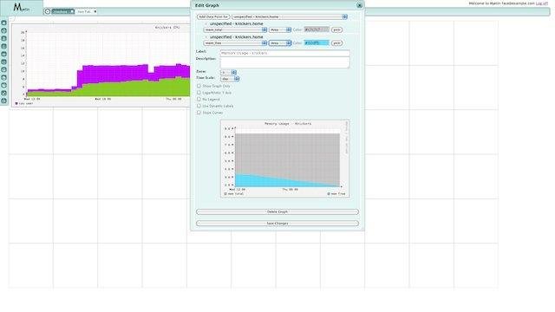Click the topmost icon in the left sidebar
This screenshot has width=555, height=312.
click(3, 23)
